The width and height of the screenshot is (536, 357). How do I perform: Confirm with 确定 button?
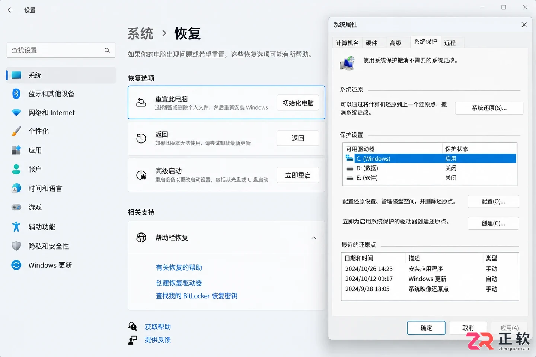pyautogui.click(x=426, y=328)
